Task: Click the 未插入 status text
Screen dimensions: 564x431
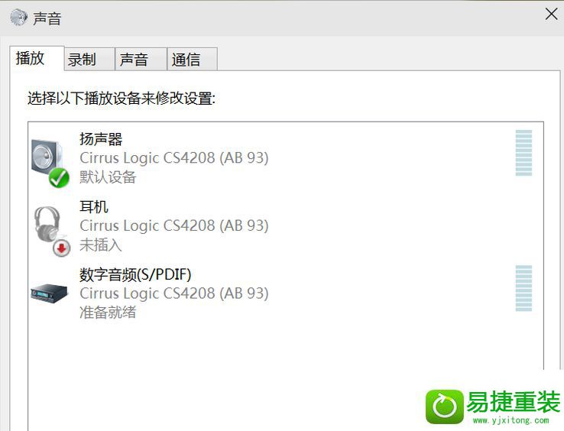Action: tap(101, 245)
